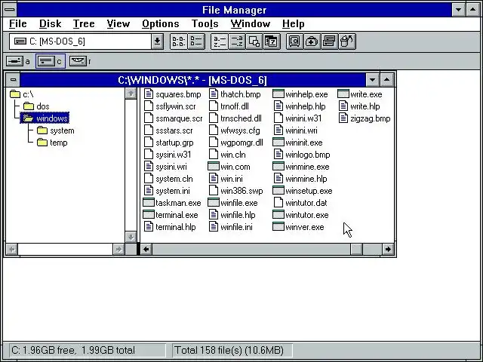Click the system folder icon
Screen dimensions: 483x362
click(42, 130)
